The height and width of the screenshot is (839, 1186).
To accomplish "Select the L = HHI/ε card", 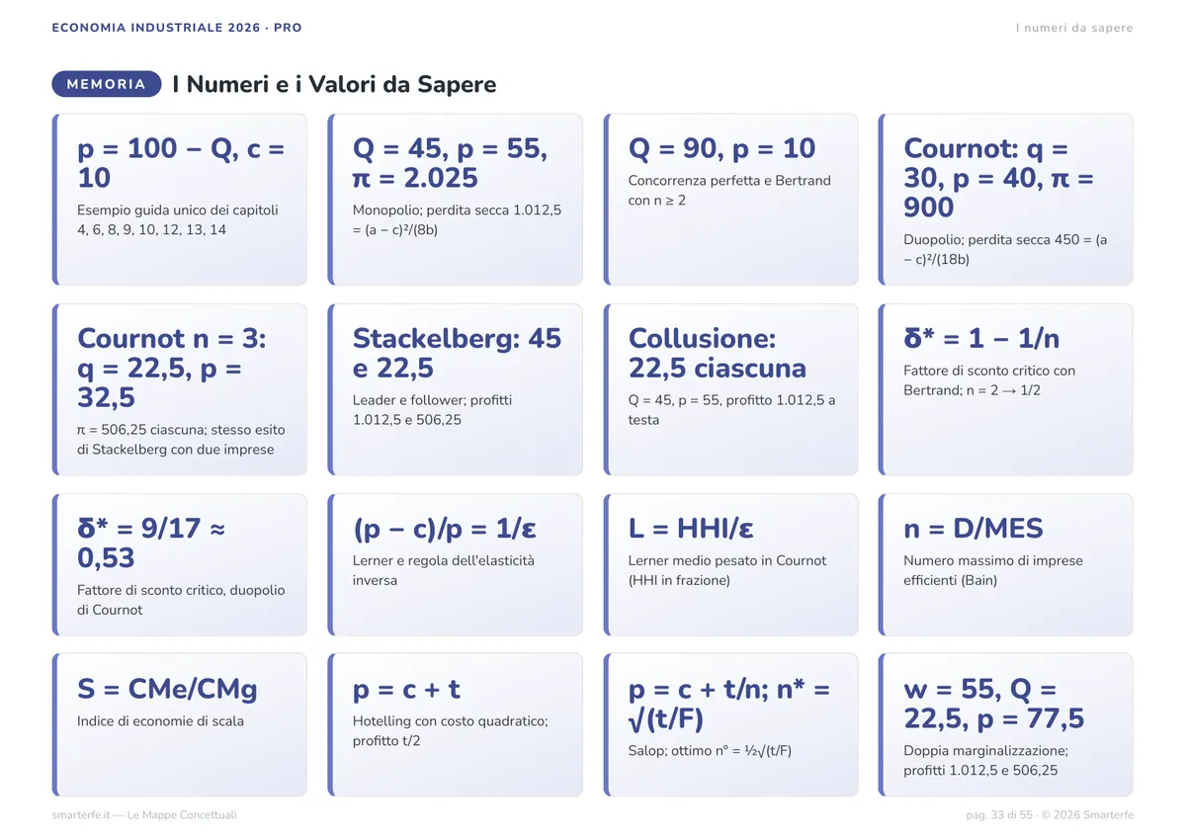I will (731, 564).
